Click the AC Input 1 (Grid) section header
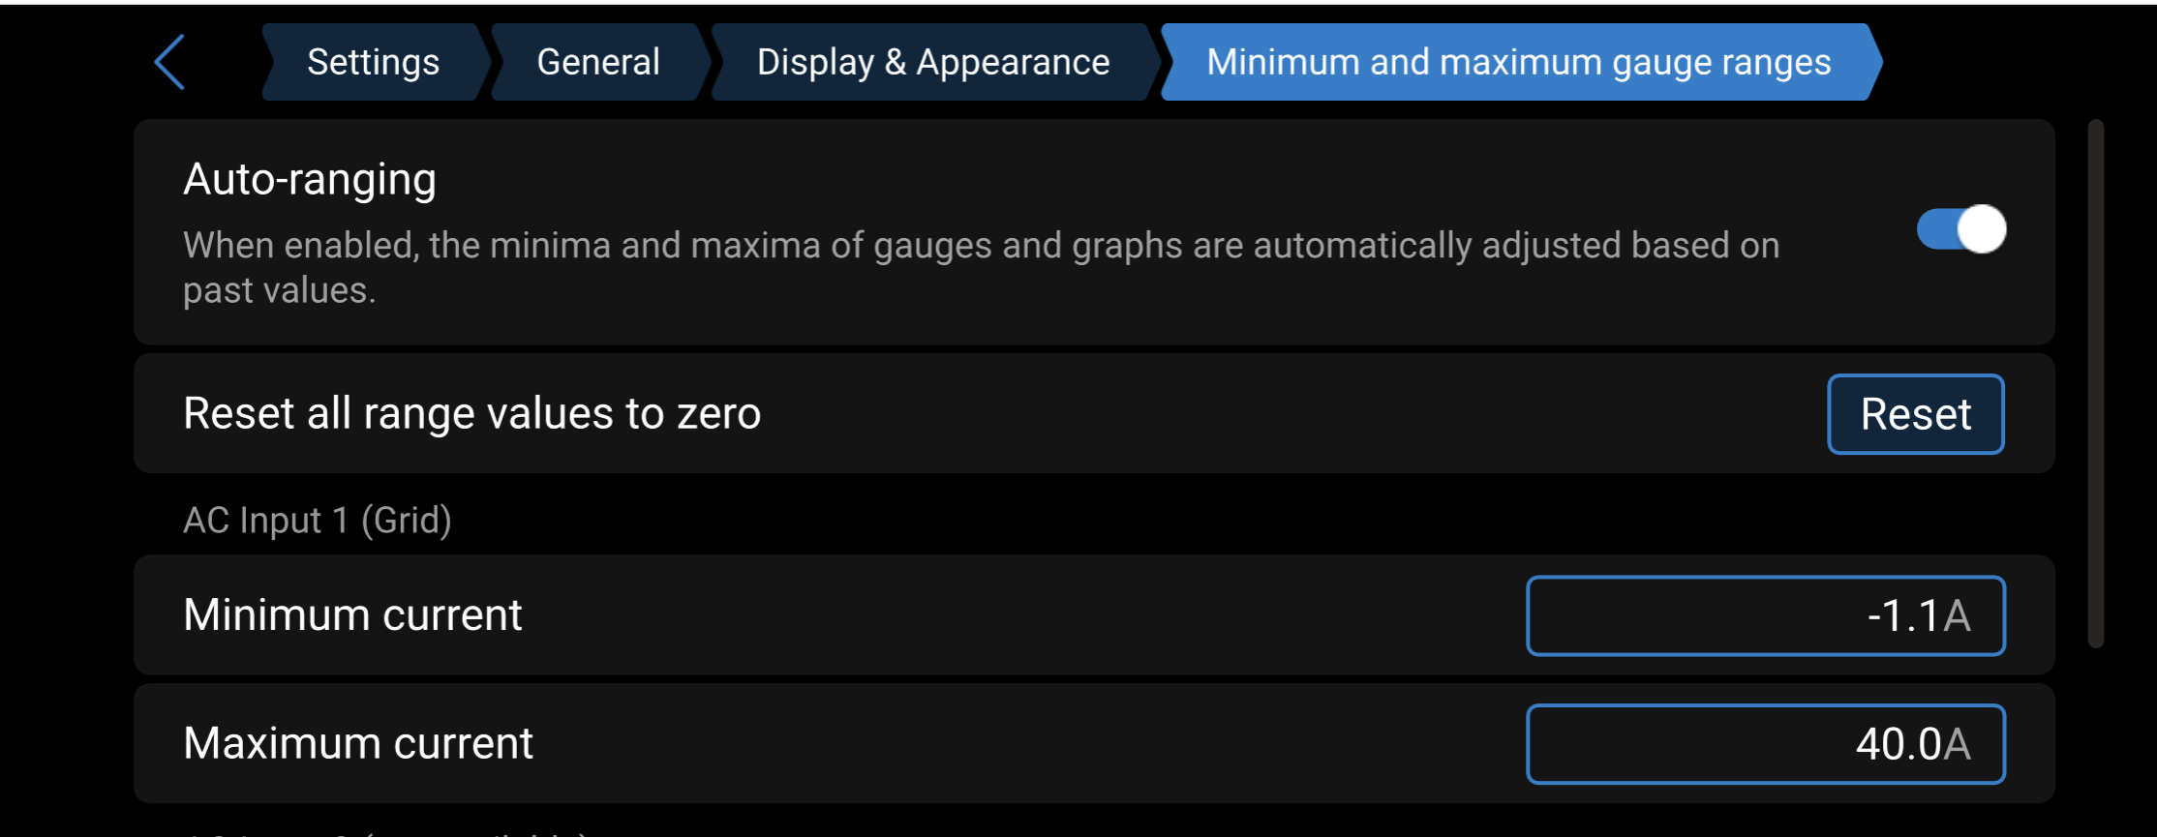Screen dimensions: 2157x837 tap(317, 521)
